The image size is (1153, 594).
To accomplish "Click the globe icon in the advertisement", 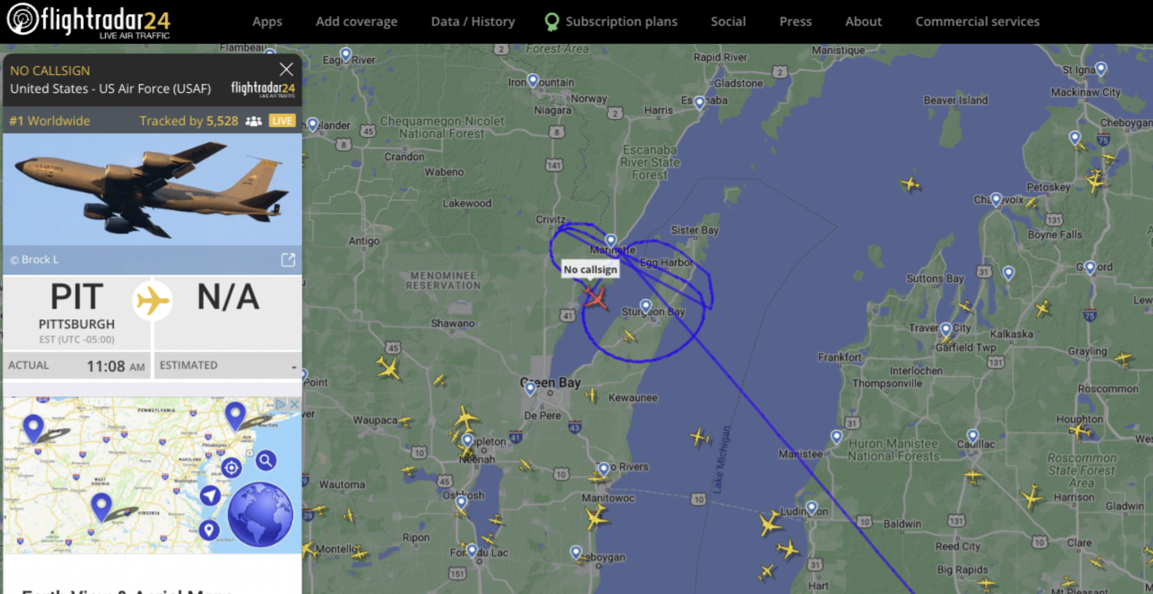I will (x=261, y=514).
